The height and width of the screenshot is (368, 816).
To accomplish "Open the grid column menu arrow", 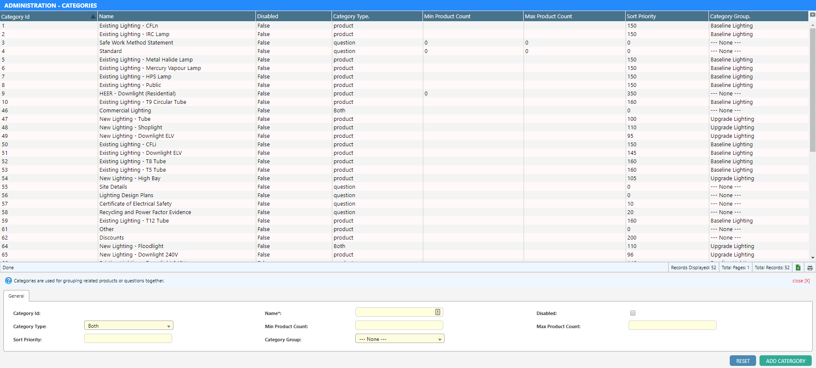I will [812, 15].
